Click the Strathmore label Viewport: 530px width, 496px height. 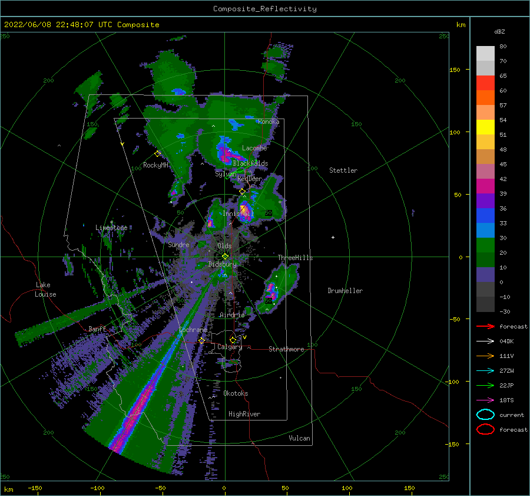tap(287, 349)
